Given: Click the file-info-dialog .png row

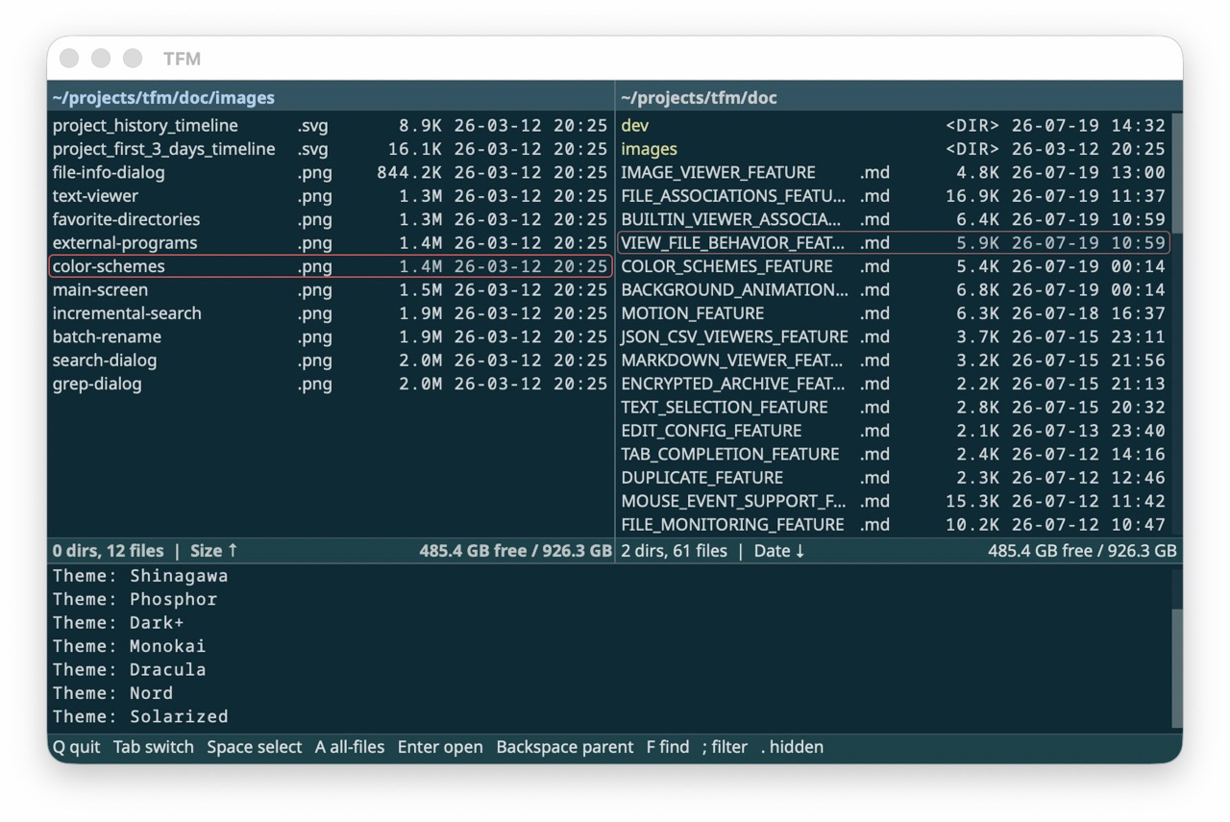Looking at the screenshot, I should 331,173.
